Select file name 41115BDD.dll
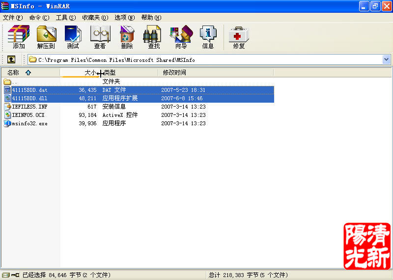 tap(29, 98)
